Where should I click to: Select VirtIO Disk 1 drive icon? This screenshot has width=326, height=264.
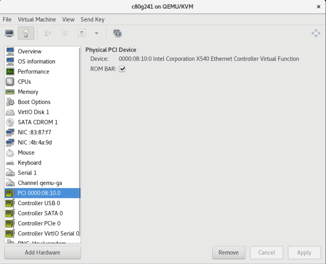10,112
